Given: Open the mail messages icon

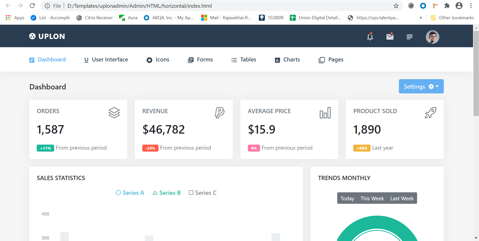Looking at the screenshot, I should [x=390, y=37].
